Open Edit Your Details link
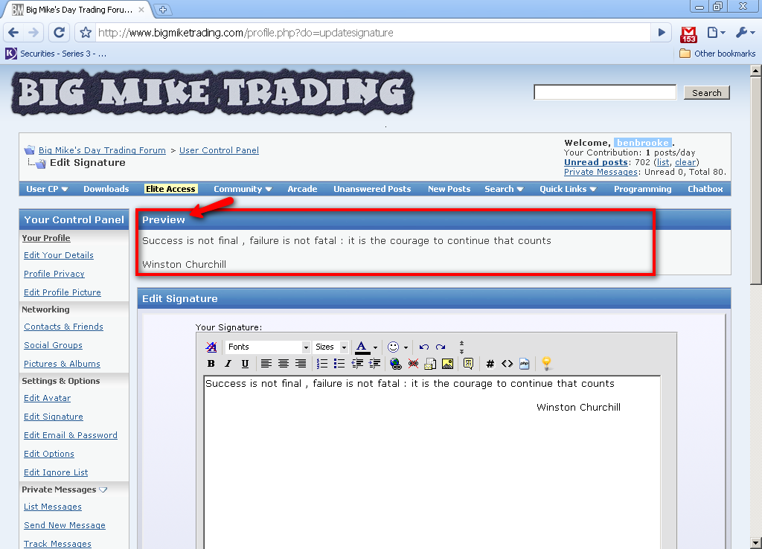This screenshot has height=549, width=762. click(59, 255)
